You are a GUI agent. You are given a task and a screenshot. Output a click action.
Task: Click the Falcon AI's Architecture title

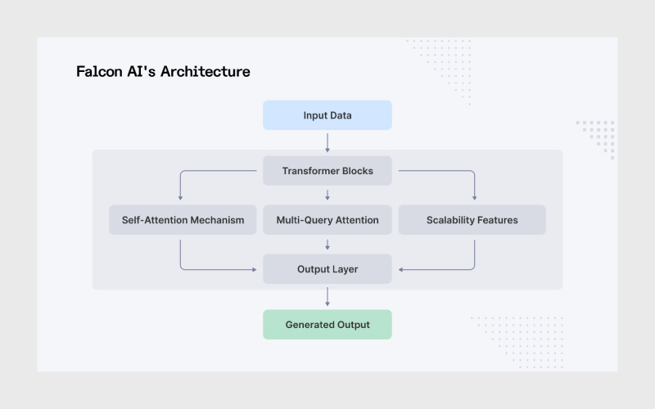tap(163, 71)
